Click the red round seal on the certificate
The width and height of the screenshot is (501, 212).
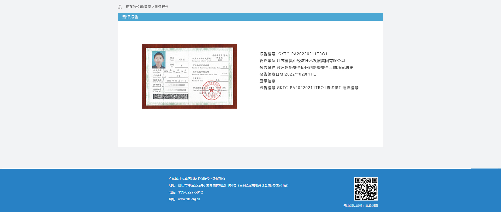click(211, 90)
